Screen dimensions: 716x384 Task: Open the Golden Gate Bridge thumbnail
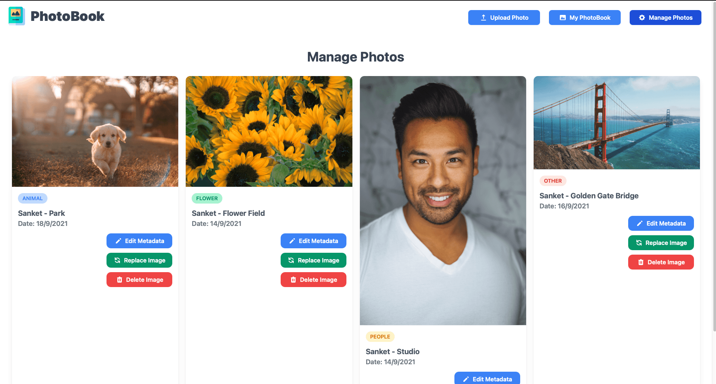click(x=617, y=123)
